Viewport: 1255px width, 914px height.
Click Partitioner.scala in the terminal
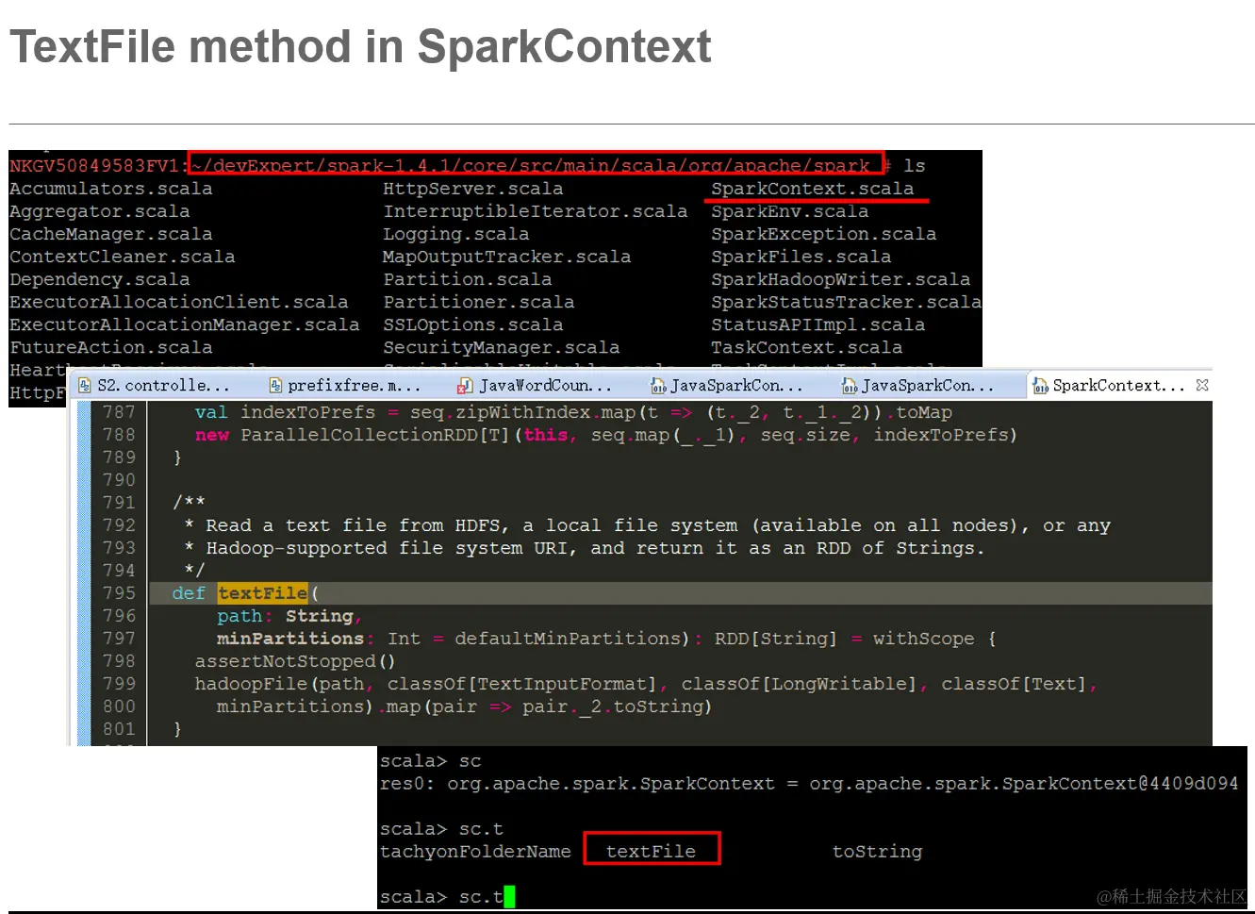coord(479,302)
